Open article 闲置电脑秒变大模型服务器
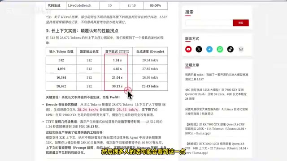 tap(216, 111)
